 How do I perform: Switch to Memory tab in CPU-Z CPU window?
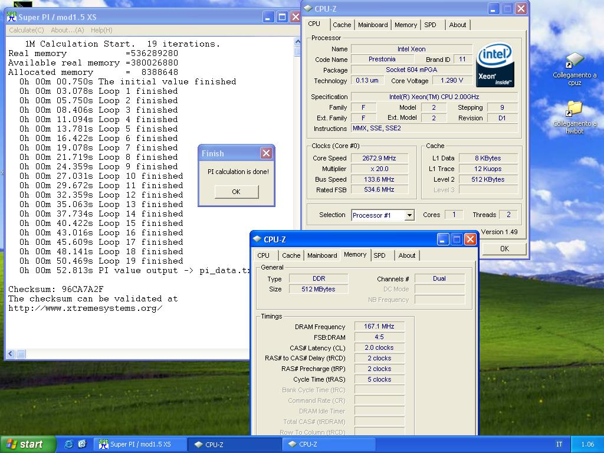(x=406, y=25)
